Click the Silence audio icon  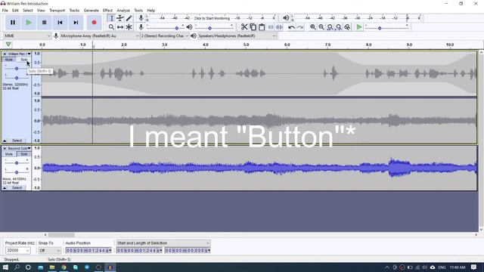pyautogui.click(x=279, y=27)
